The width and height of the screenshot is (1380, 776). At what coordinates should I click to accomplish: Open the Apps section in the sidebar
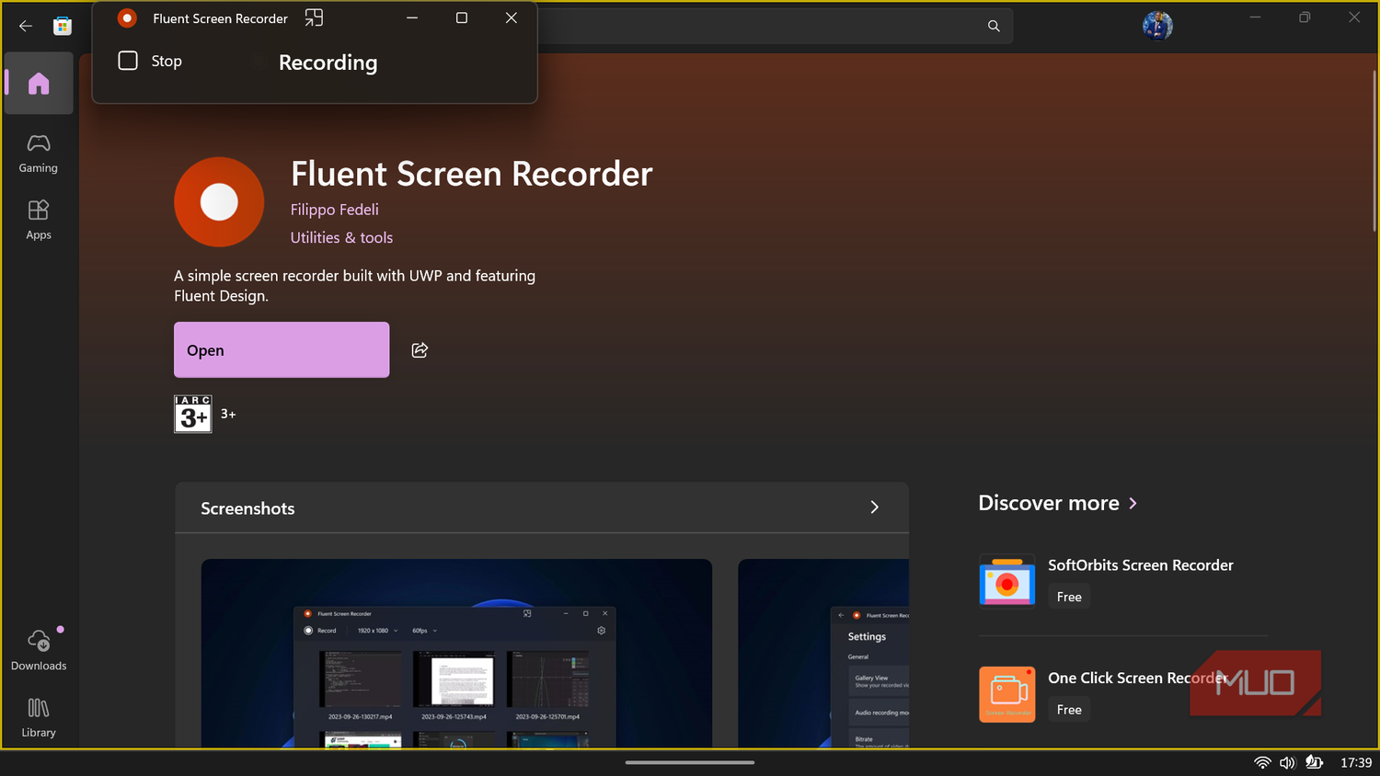tap(39, 221)
